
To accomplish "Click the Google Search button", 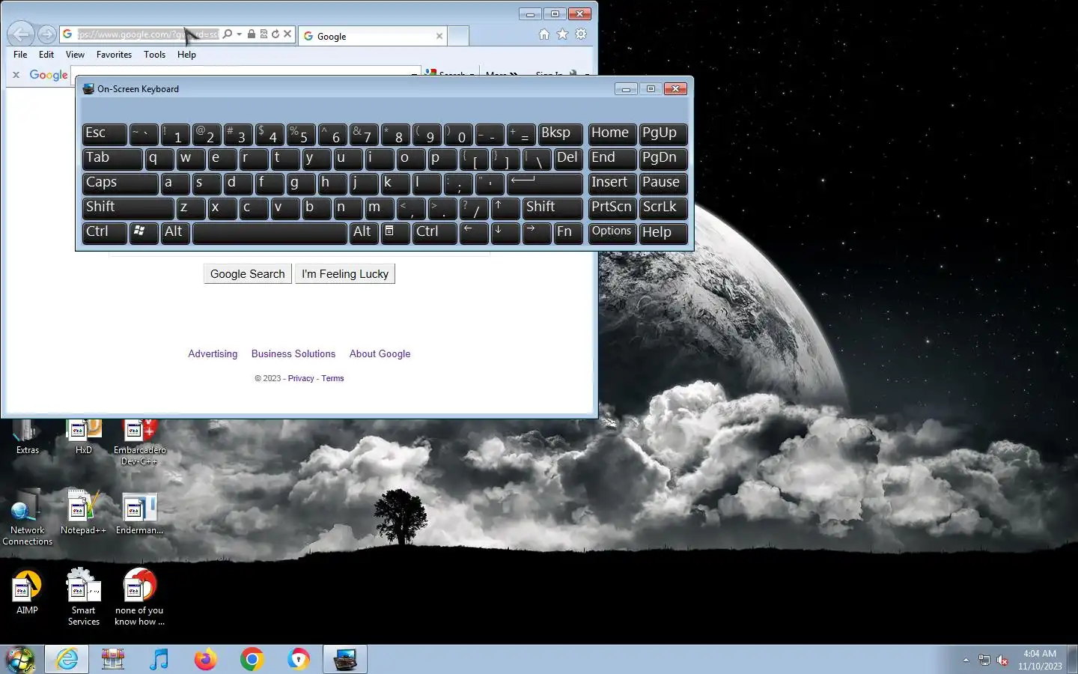I will [248, 274].
